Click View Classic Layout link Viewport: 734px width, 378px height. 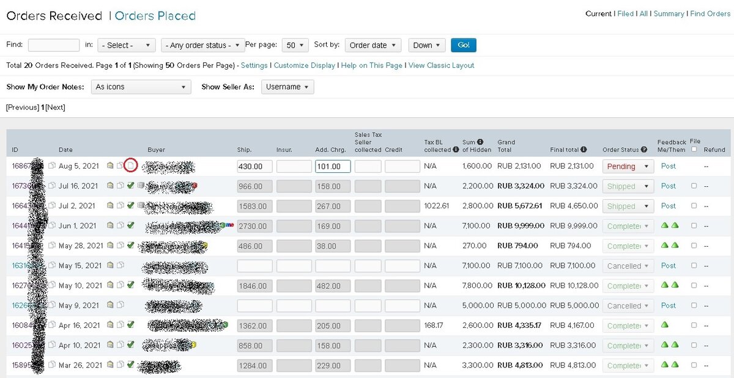point(441,65)
